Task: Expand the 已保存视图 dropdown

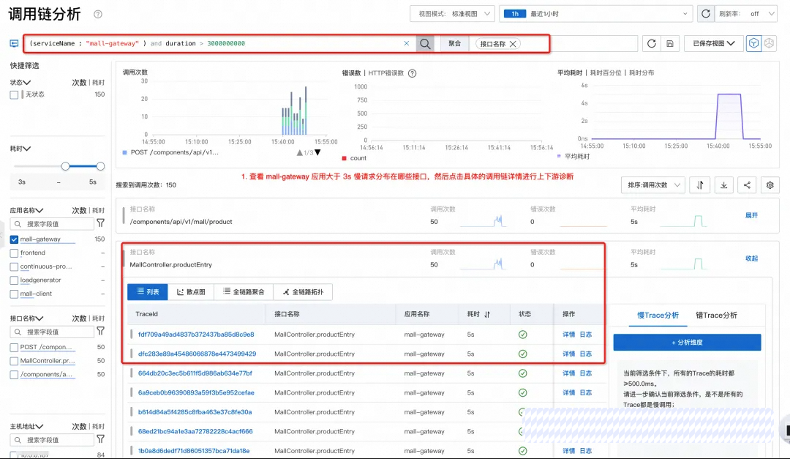Action: click(713, 44)
